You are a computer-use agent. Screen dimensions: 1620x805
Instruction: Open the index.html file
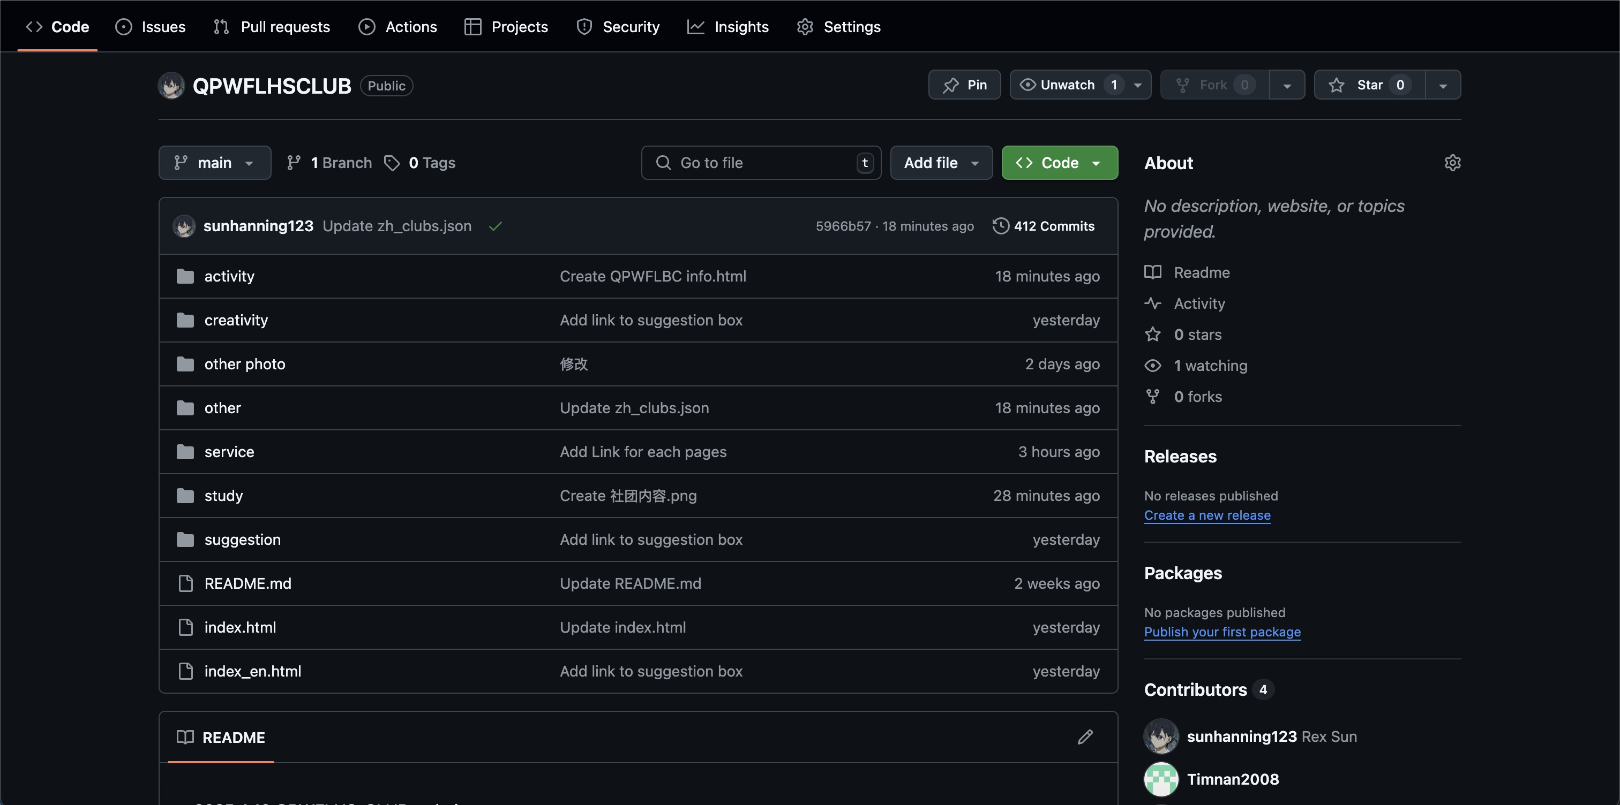(x=240, y=628)
